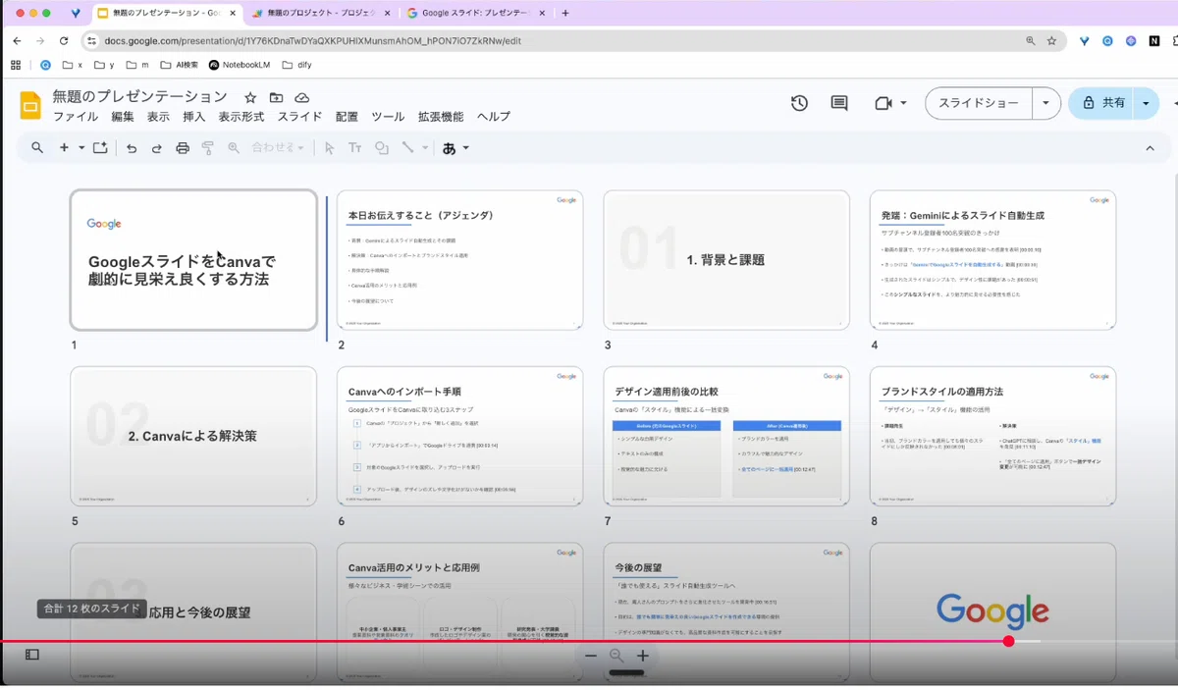Open the 配置 menu

(x=347, y=117)
